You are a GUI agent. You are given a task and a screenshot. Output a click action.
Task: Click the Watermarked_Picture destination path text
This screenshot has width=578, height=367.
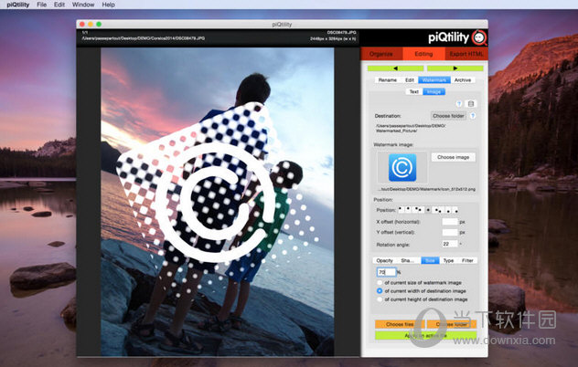click(411, 128)
